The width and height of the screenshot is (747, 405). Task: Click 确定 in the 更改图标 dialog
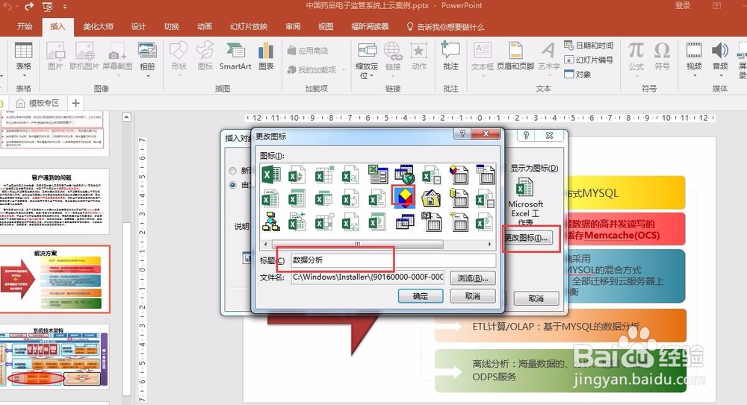420,296
